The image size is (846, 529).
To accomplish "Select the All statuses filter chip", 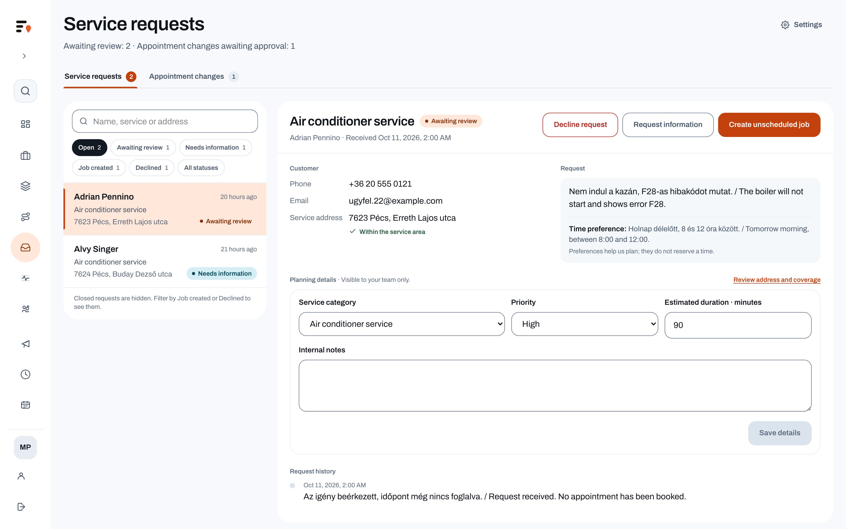I will click(201, 168).
